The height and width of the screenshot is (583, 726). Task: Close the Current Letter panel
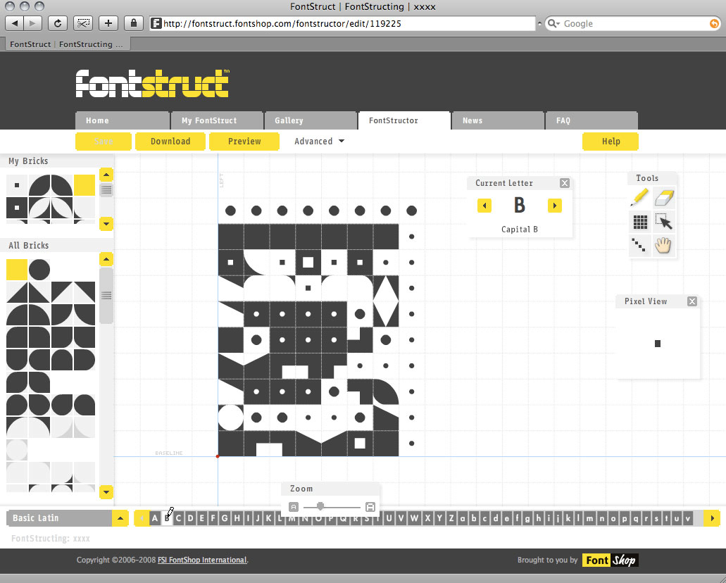point(565,183)
